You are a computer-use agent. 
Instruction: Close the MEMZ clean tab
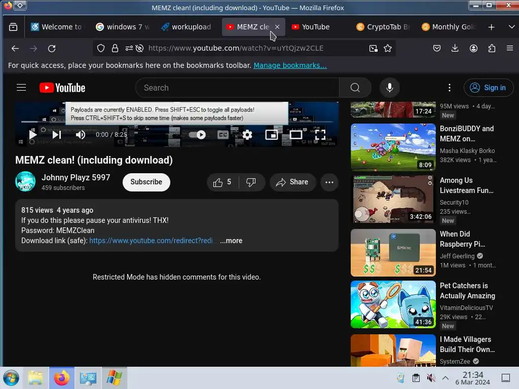coord(277,27)
